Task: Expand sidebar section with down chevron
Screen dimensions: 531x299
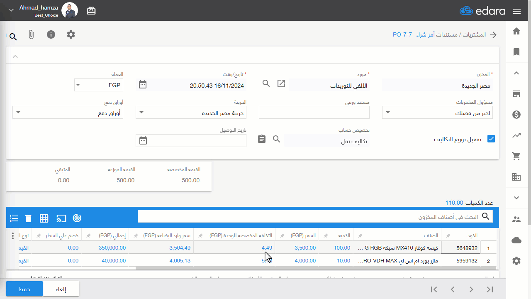Action: coord(516,198)
